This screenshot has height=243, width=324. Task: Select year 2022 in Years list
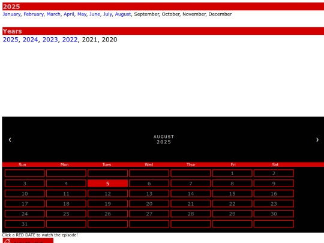pos(70,40)
